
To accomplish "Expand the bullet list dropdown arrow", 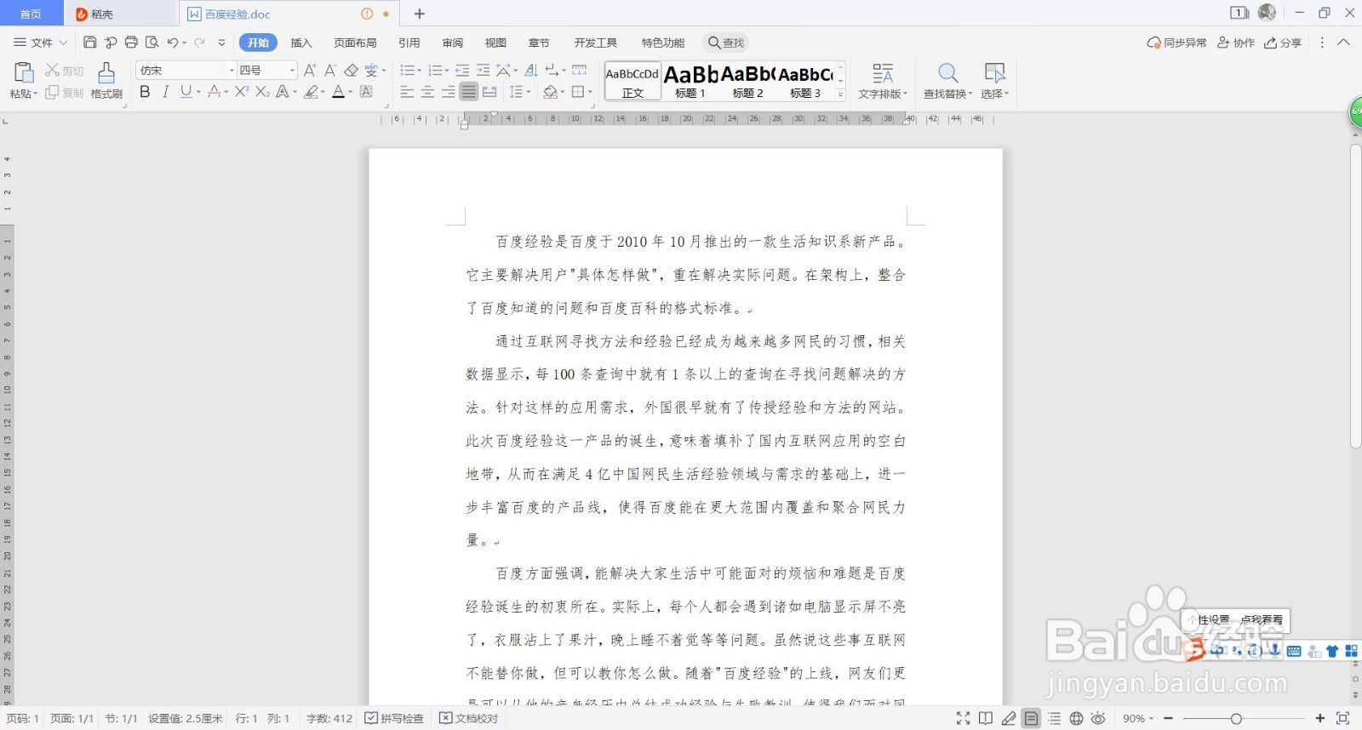I will point(419,71).
